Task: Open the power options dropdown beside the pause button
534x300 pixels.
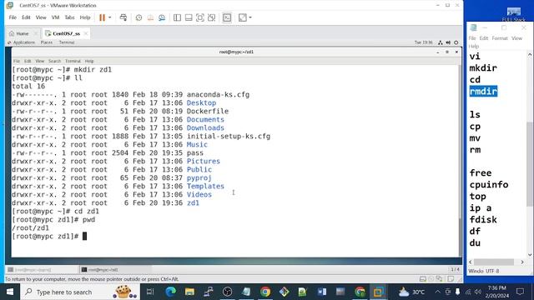Action: [x=109, y=17]
